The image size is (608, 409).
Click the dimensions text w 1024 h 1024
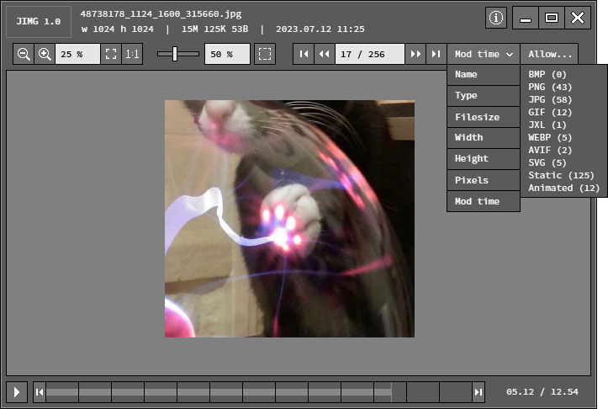(x=118, y=29)
